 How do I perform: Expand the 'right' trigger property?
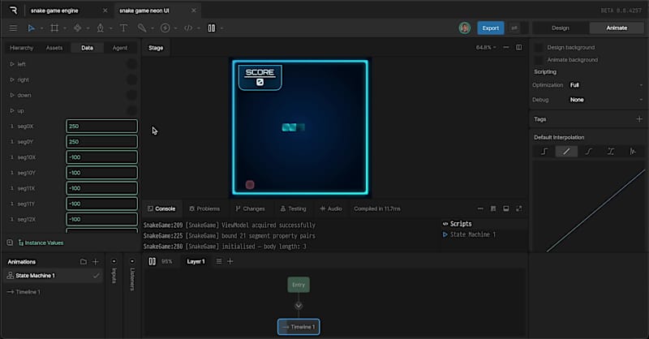click(12, 80)
